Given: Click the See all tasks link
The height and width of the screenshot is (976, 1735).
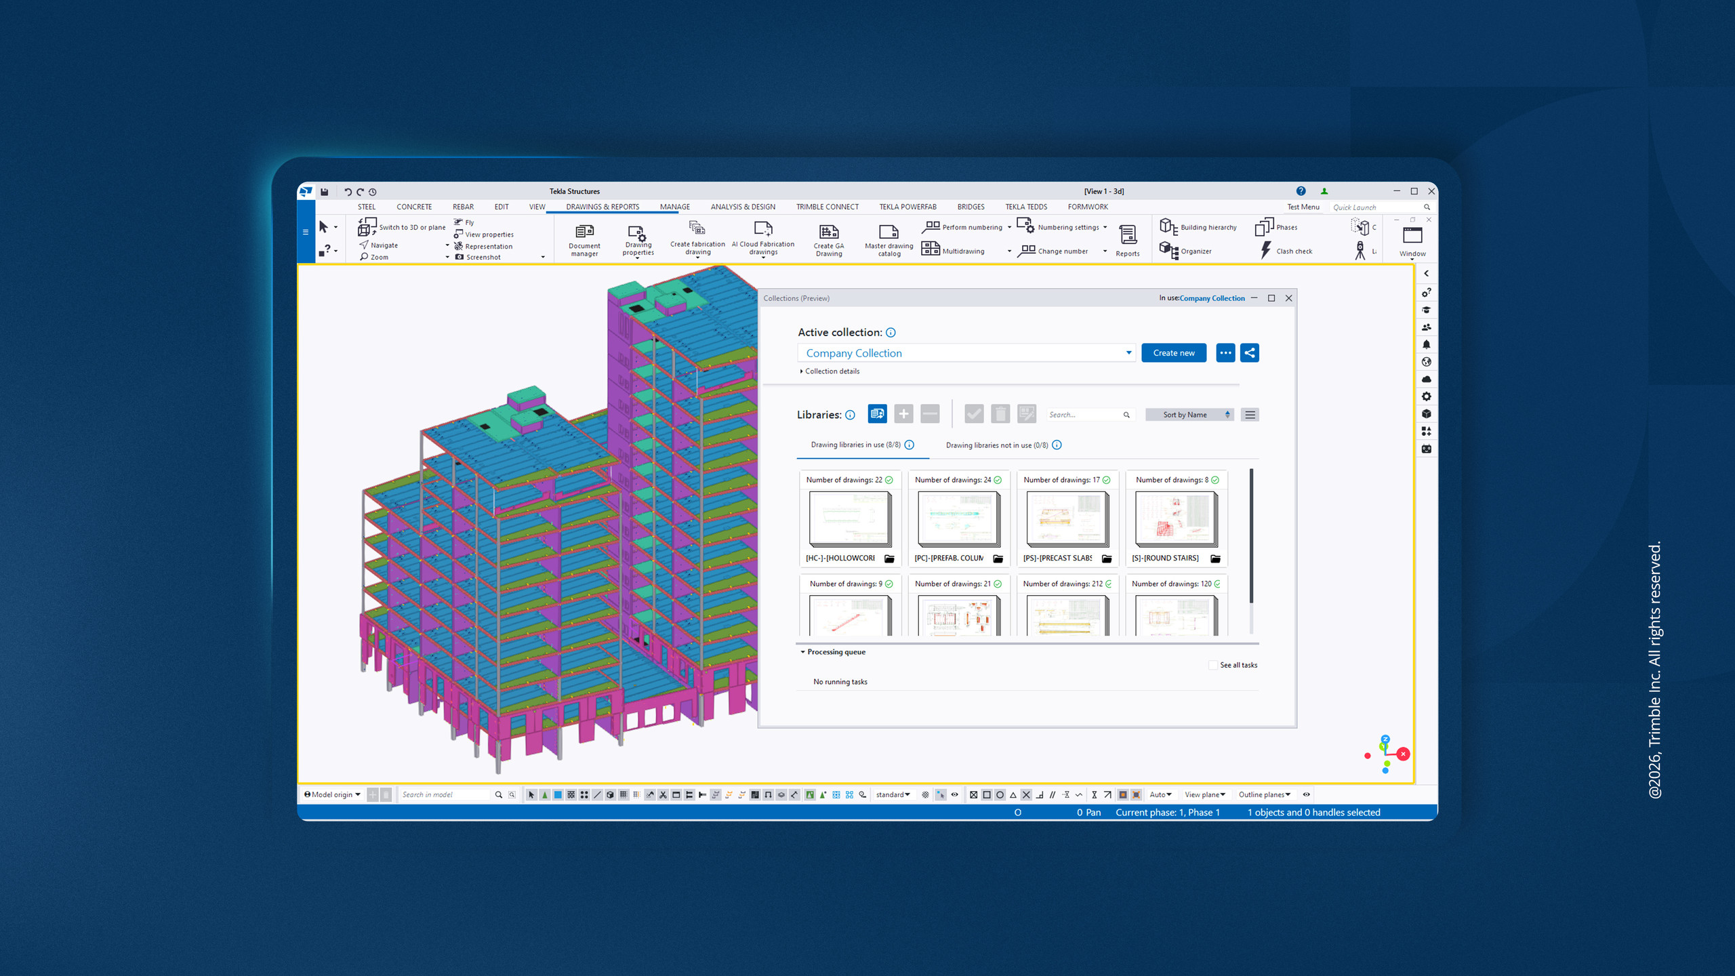Looking at the screenshot, I should coord(1238,665).
